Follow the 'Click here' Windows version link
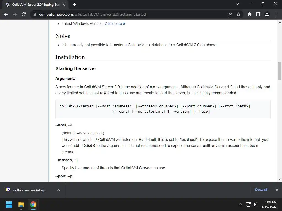282x211 pixels. pos(115,24)
